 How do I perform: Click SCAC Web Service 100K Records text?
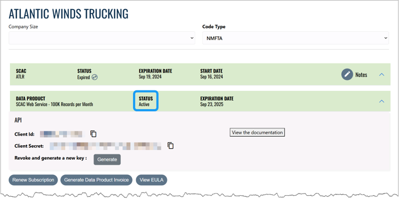(x=54, y=104)
